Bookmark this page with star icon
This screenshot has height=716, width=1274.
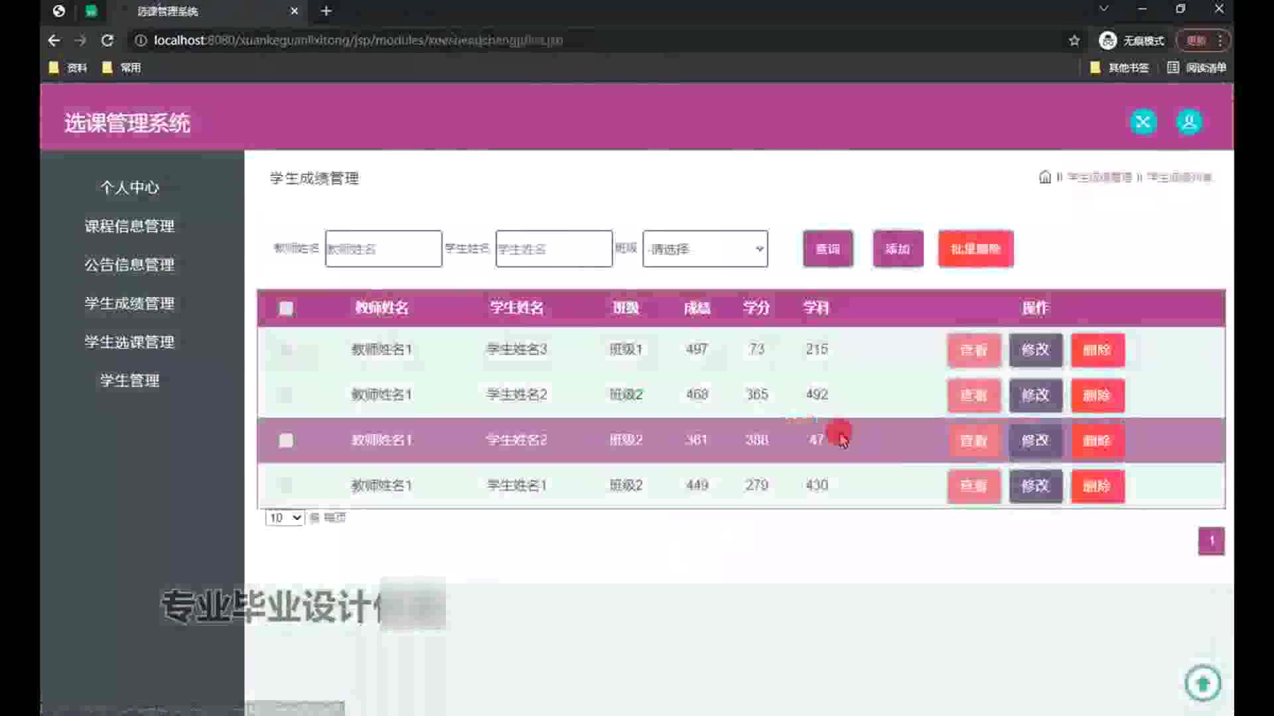[x=1074, y=40]
